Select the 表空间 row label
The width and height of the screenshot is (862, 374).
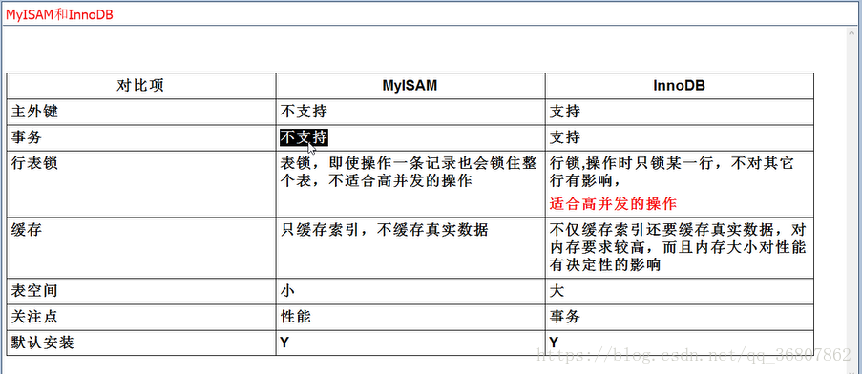coord(34,291)
